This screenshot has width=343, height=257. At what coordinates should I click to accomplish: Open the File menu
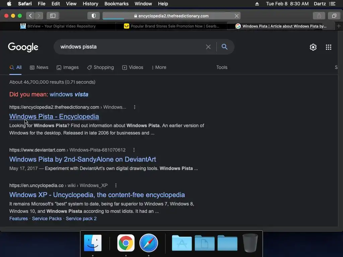click(x=41, y=4)
